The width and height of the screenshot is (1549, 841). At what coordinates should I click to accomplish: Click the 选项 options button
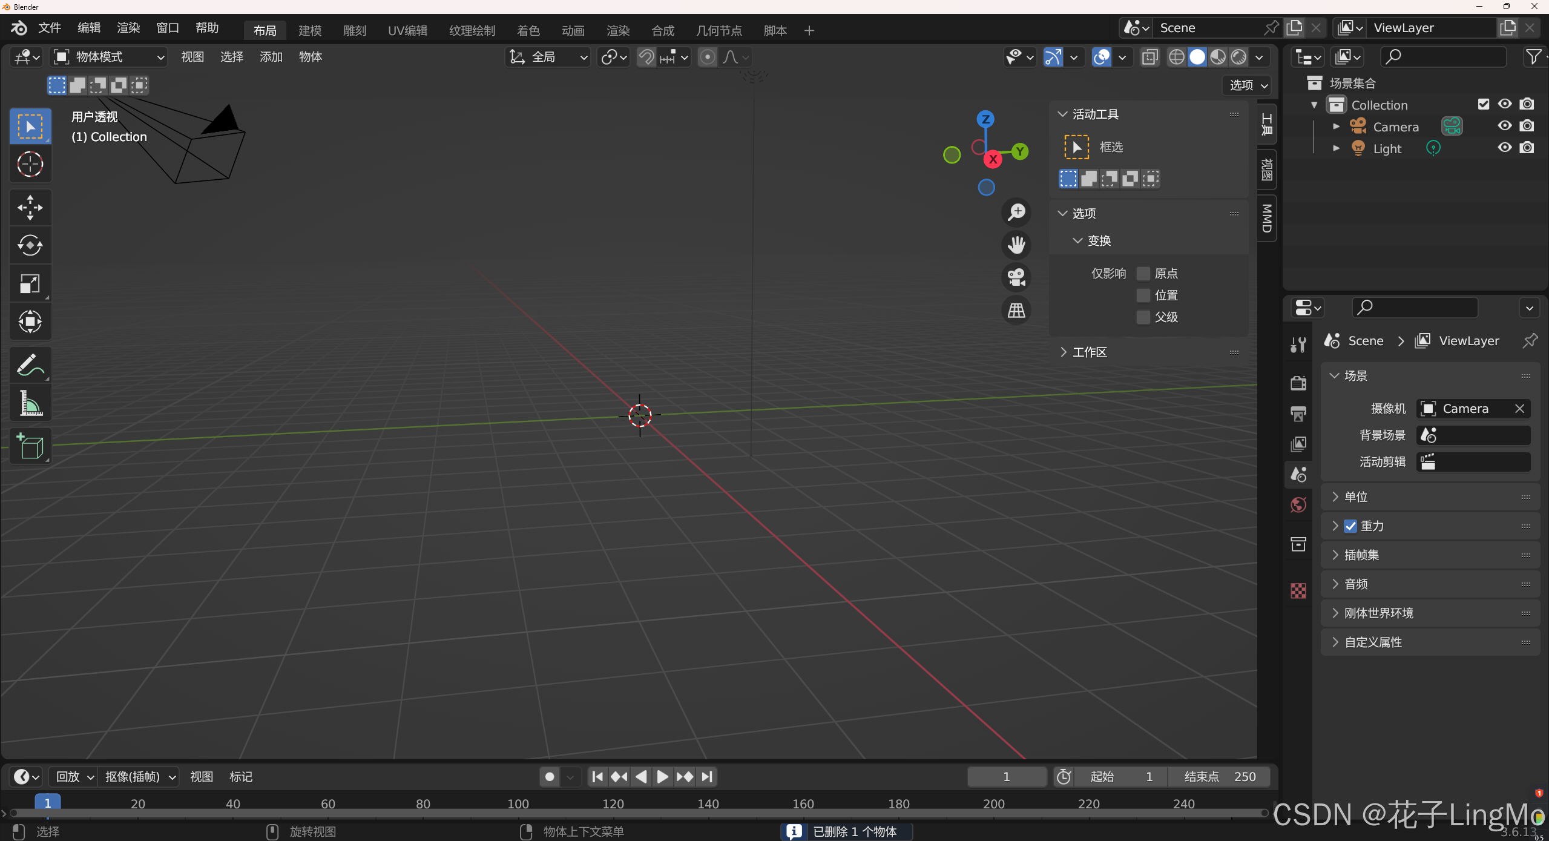(1248, 85)
